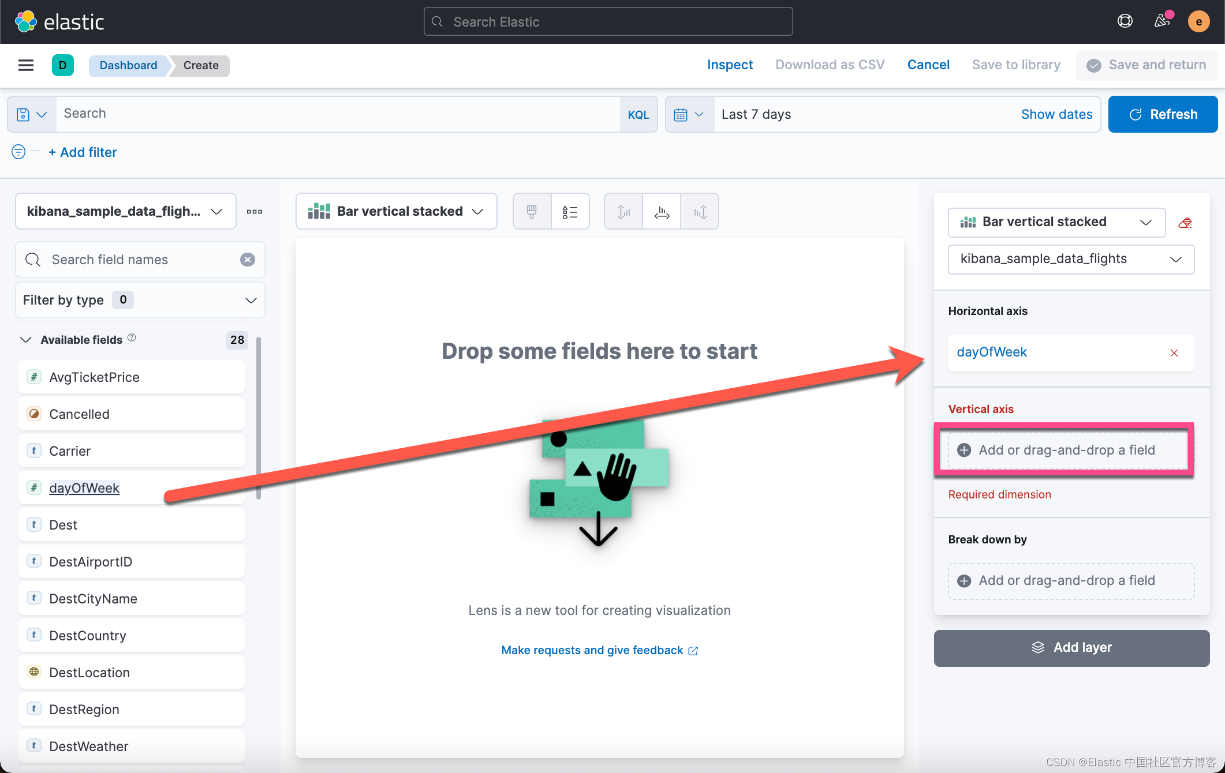Click the clear layer eraser icon

coord(1185,223)
